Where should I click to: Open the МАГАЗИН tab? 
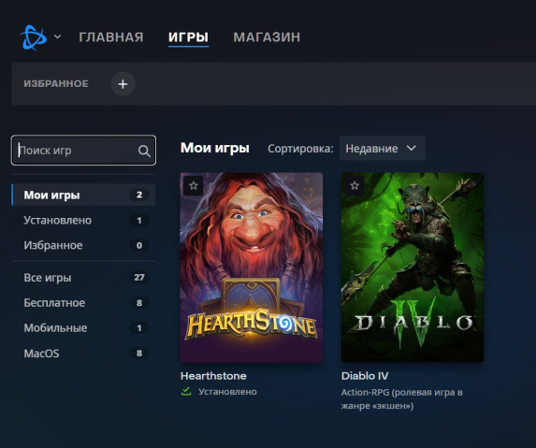(267, 36)
